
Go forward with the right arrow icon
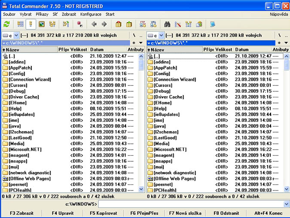coord(104,24)
